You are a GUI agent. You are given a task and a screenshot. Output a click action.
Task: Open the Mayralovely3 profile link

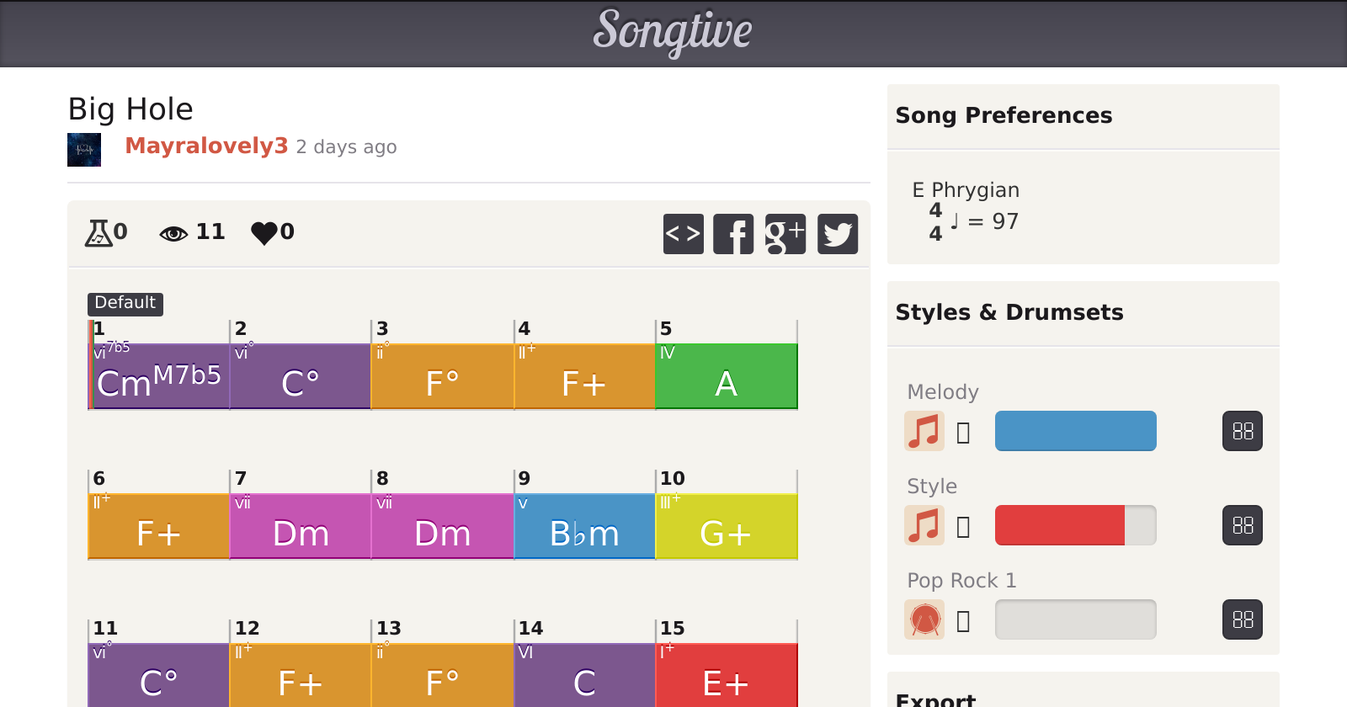(206, 146)
